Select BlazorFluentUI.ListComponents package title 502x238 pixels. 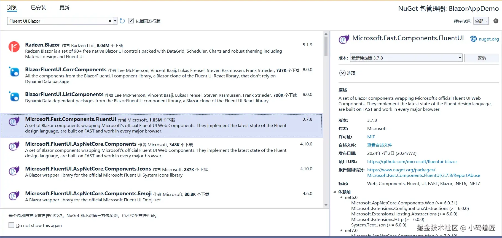click(x=64, y=94)
